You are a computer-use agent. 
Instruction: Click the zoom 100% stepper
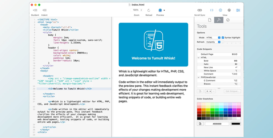(x=141, y=10)
